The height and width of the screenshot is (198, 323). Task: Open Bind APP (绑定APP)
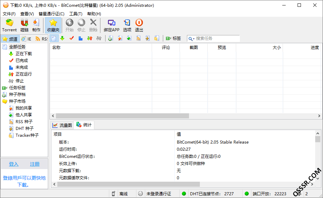(111, 26)
